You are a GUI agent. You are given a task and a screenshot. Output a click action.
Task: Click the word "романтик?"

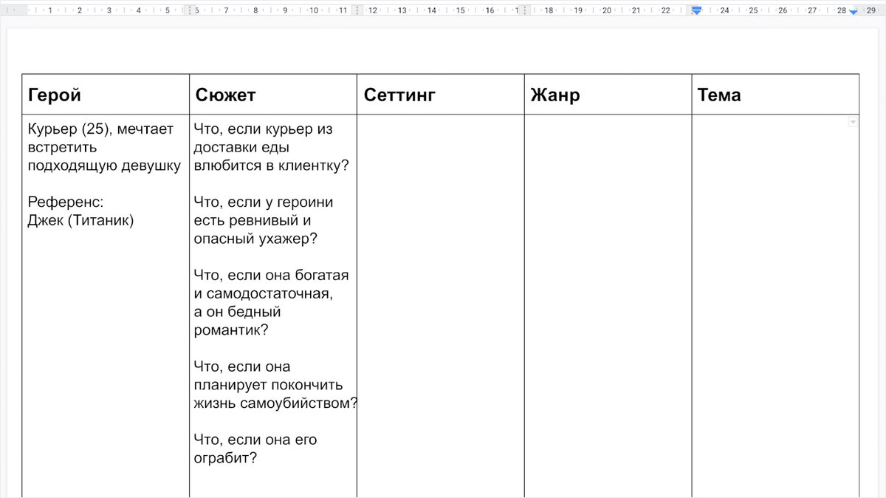pyautogui.click(x=231, y=330)
